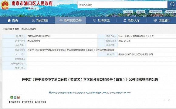This screenshot has width=176, height=109.
Task: Open the 首页 navigation tab
Action: coord(13,20)
